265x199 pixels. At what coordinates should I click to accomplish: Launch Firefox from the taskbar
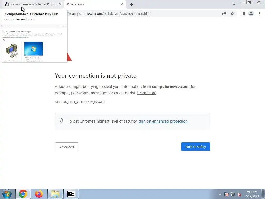pyautogui.click(x=39, y=194)
